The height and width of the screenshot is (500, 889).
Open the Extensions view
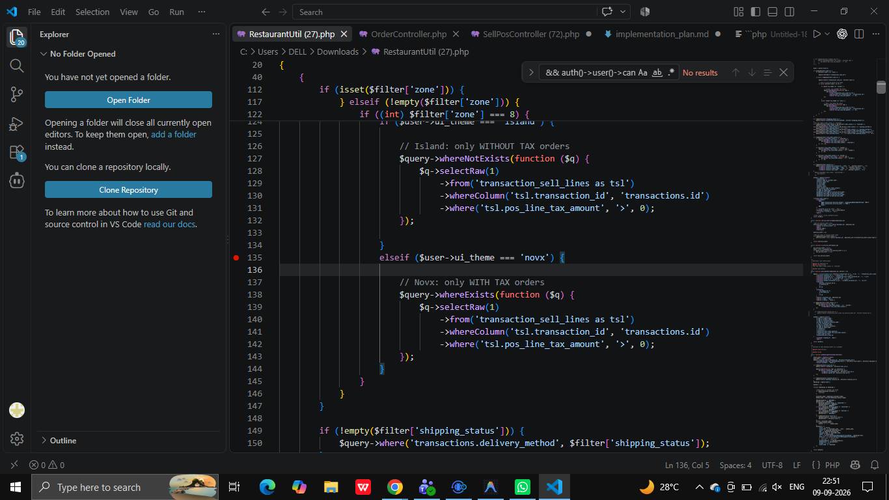pyautogui.click(x=17, y=153)
